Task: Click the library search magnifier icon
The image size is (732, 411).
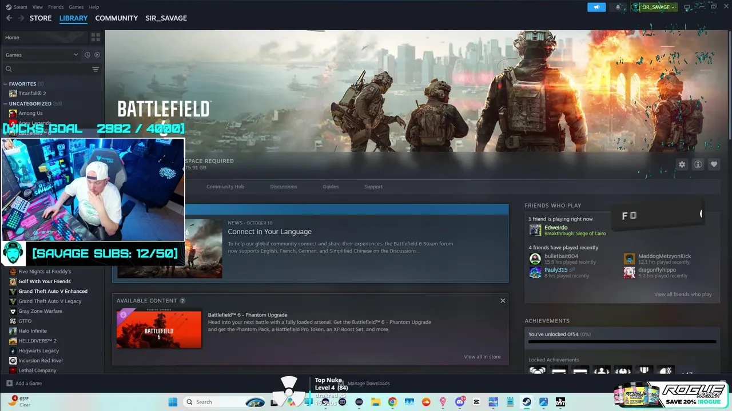Action: 9,69
